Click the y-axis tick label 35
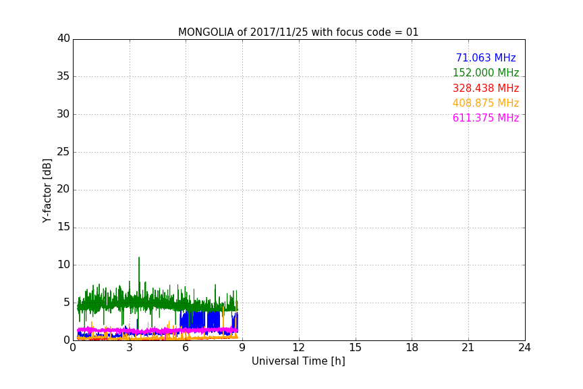Screen dimensions: 583x389 coord(63,76)
